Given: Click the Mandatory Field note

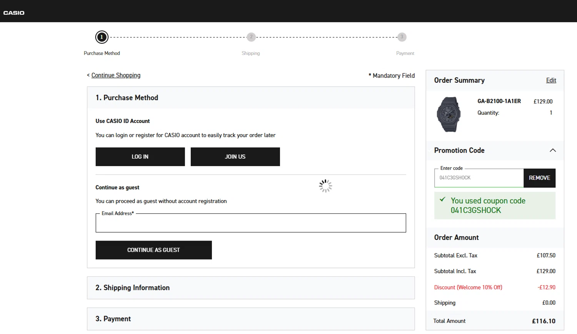Looking at the screenshot, I should pyautogui.click(x=392, y=76).
